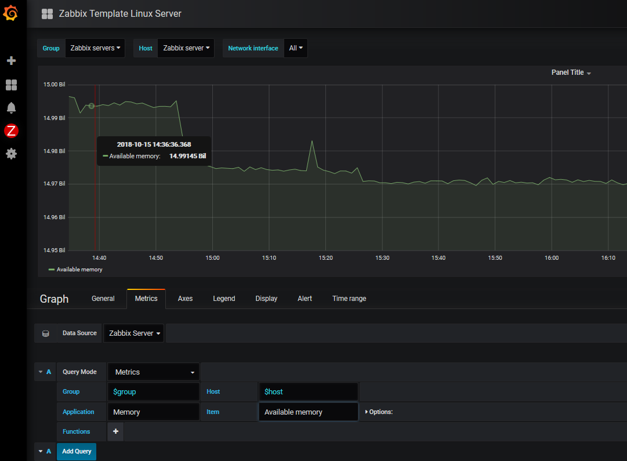Click the data source database icon
Image resolution: width=627 pixels, height=461 pixels.
(x=46, y=333)
